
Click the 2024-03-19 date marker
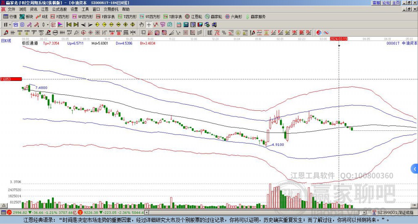pos(338,39)
